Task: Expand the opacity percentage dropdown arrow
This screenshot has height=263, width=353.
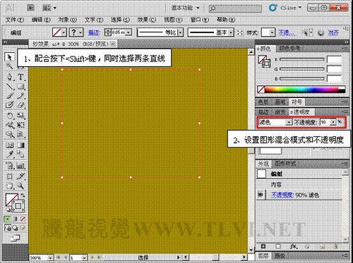Action: [x=333, y=122]
